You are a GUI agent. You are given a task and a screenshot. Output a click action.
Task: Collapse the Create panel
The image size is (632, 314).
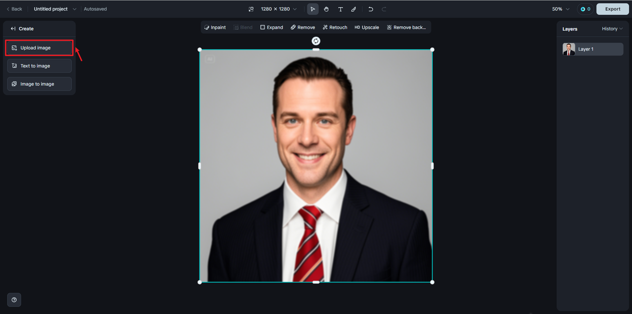click(x=13, y=29)
